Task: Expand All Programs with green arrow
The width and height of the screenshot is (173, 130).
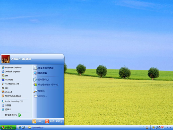Action: click(20, 115)
